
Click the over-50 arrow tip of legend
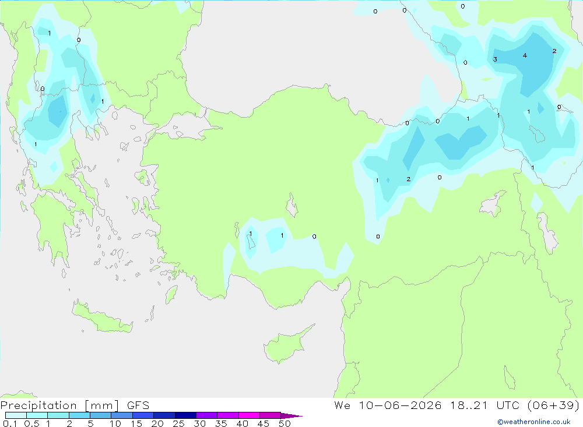[x=291, y=416]
